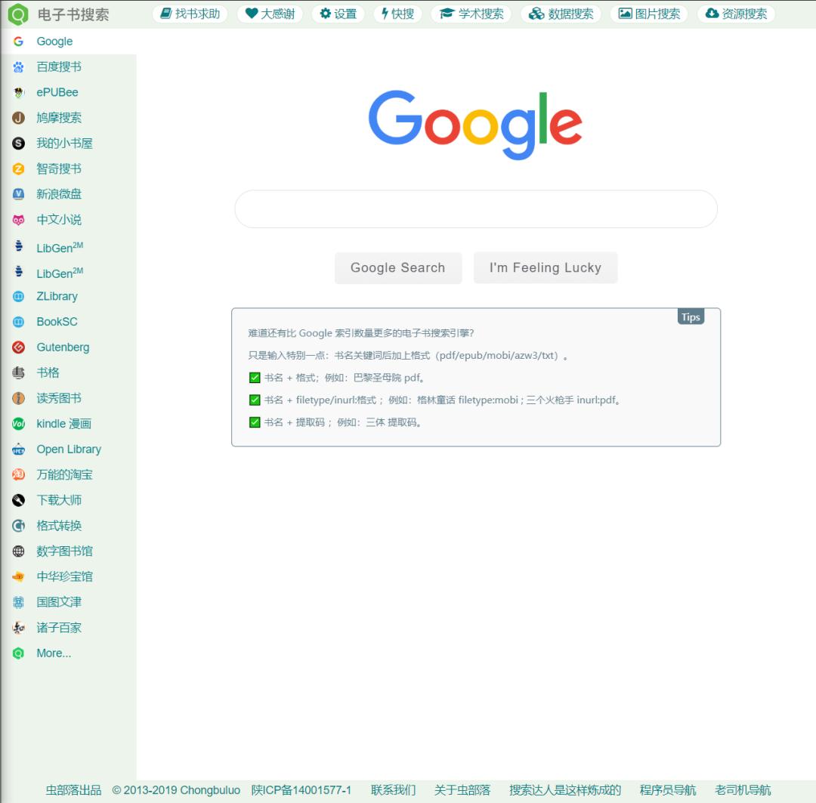
Task: Click the 百度搜书 paw icon
Action: point(18,66)
